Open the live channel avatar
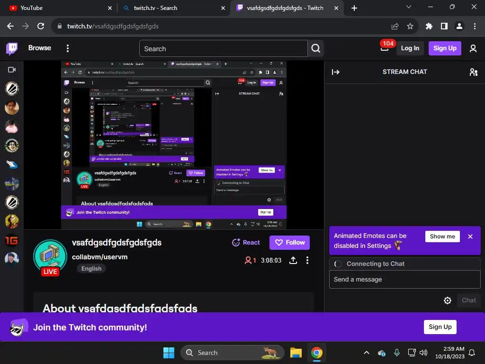The image size is (485, 364). click(50, 256)
